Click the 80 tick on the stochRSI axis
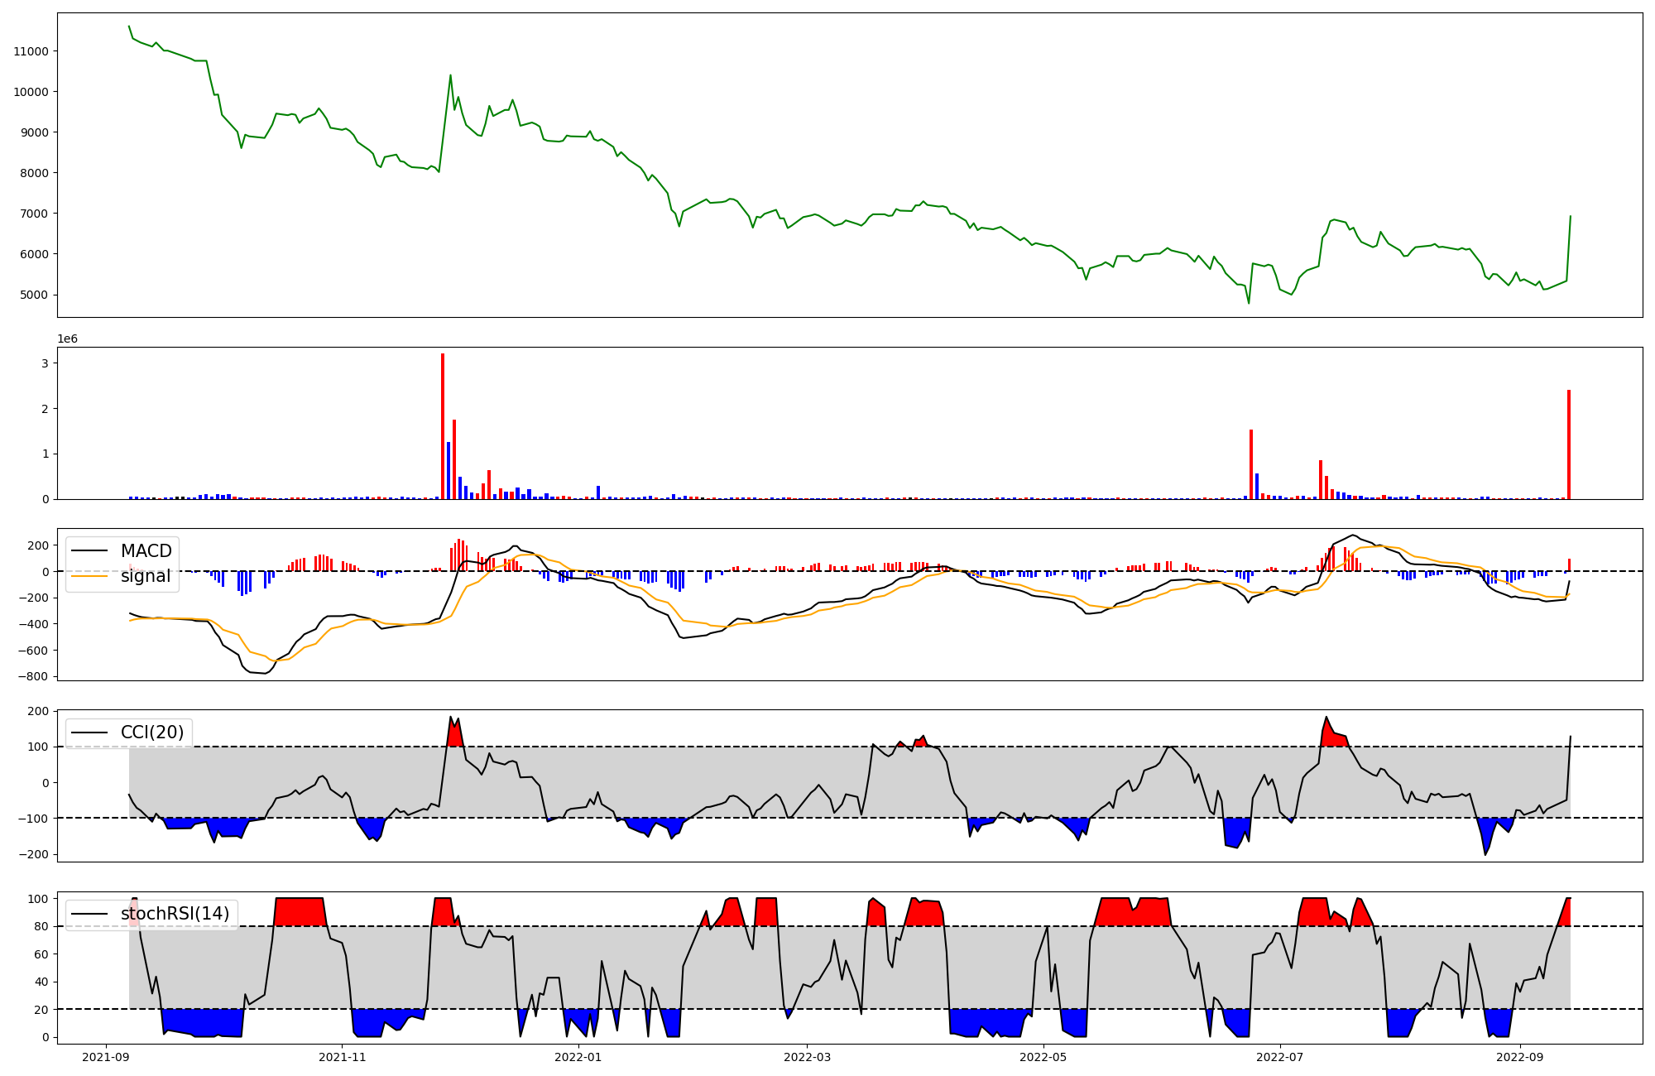 pyautogui.click(x=41, y=926)
